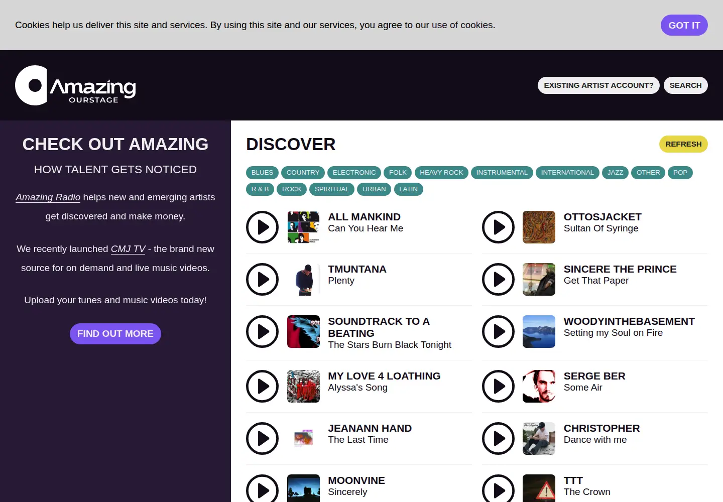This screenshot has width=723, height=502.
Task: Play Jeanann Hand's The Last Time
Action: (x=262, y=438)
